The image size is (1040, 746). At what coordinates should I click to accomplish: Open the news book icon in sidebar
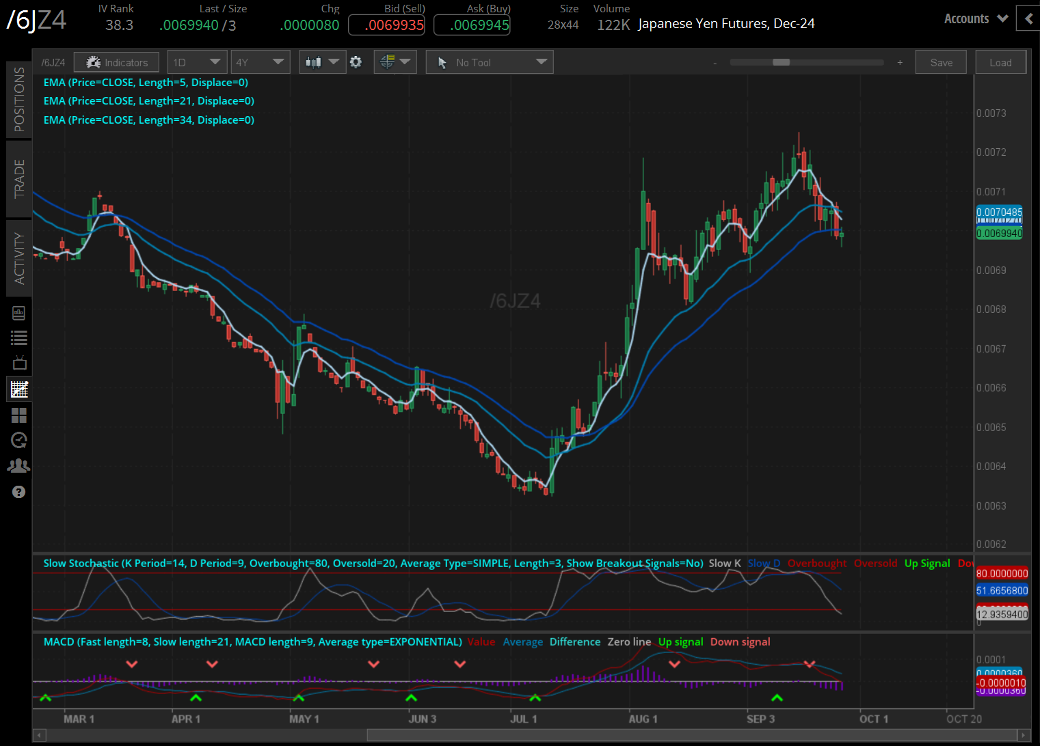click(x=19, y=313)
